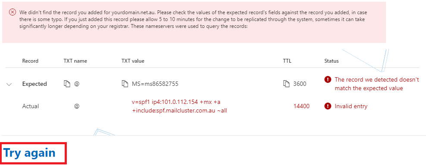The height and width of the screenshot is (167, 426).
Task: Copy the TXT name @ value
Action: [67, 84]
